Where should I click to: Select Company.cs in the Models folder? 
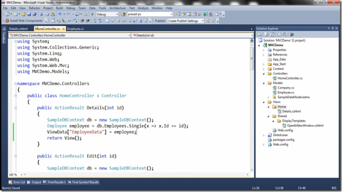pyautogui.click(x=286, y=88)
